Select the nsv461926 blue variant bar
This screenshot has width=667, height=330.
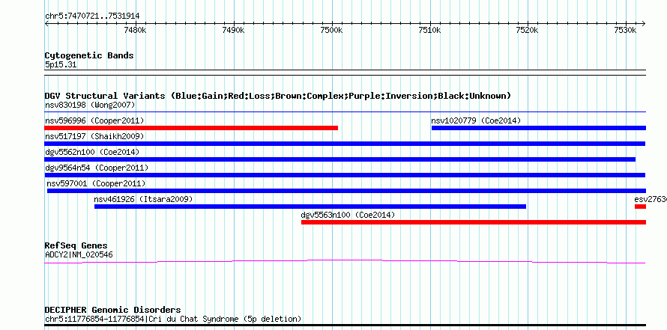pyautogui.click(x=310, y=207)
